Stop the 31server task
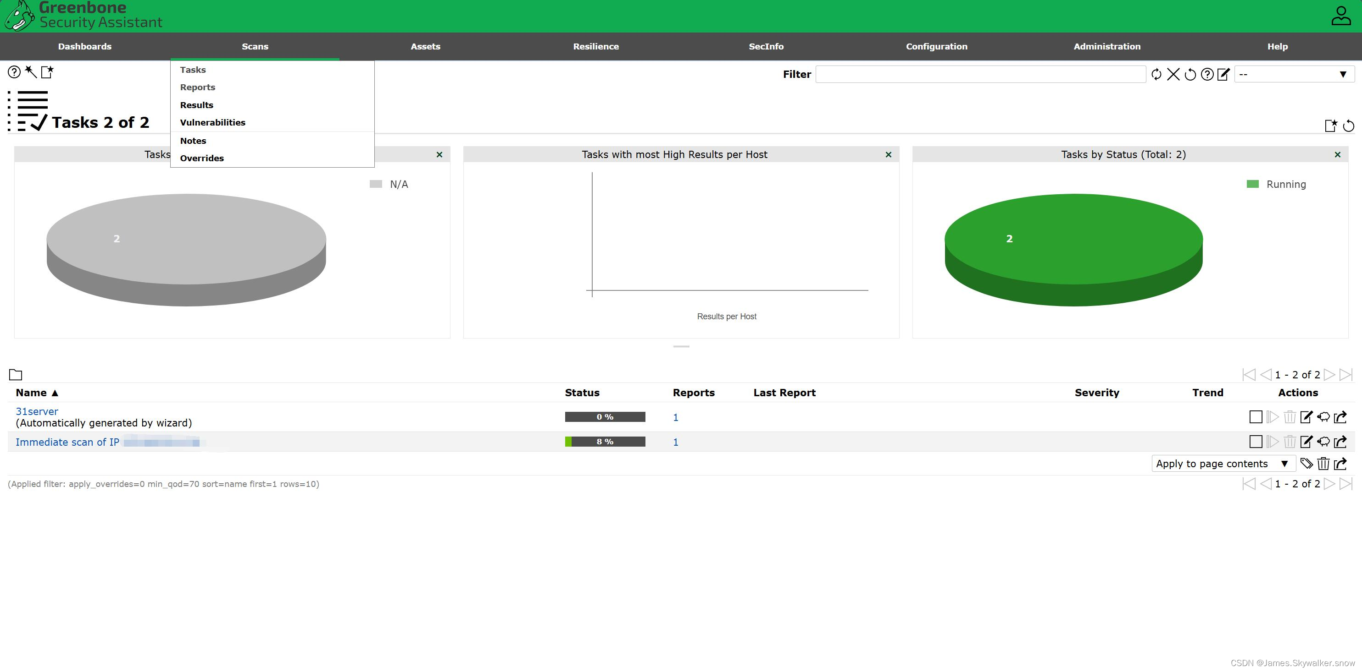This screenshot has width=1362, height=672. click(1256, 417)
